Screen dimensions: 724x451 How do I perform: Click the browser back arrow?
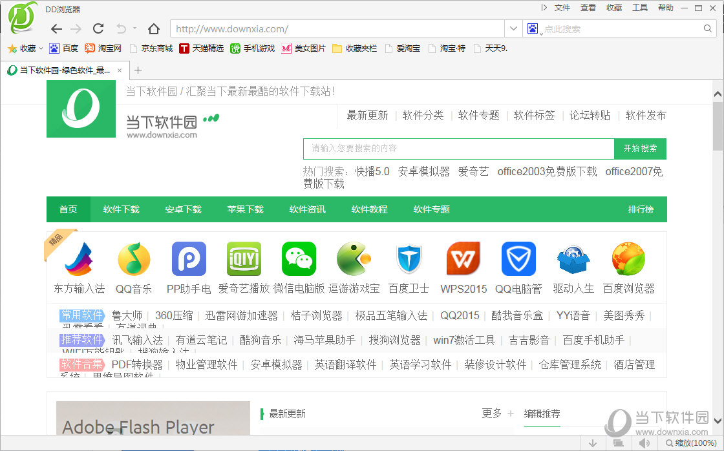pos(57,28)
